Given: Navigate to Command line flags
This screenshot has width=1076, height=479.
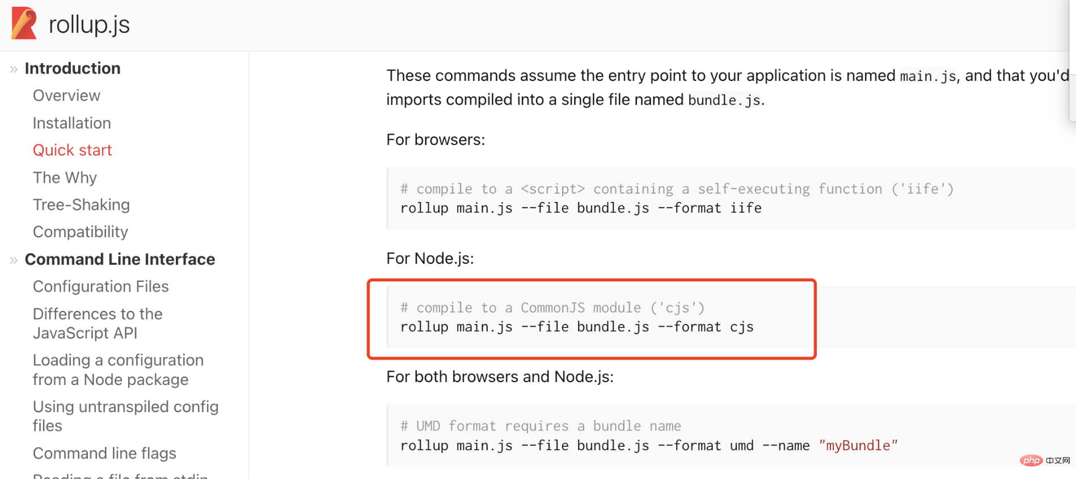Looking at the screenshot, I should pos(104,453).
